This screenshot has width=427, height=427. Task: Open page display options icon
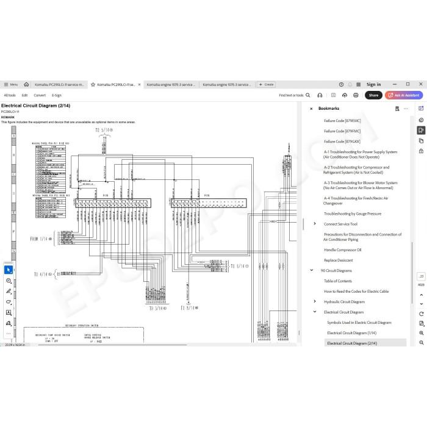coord(422,323)
